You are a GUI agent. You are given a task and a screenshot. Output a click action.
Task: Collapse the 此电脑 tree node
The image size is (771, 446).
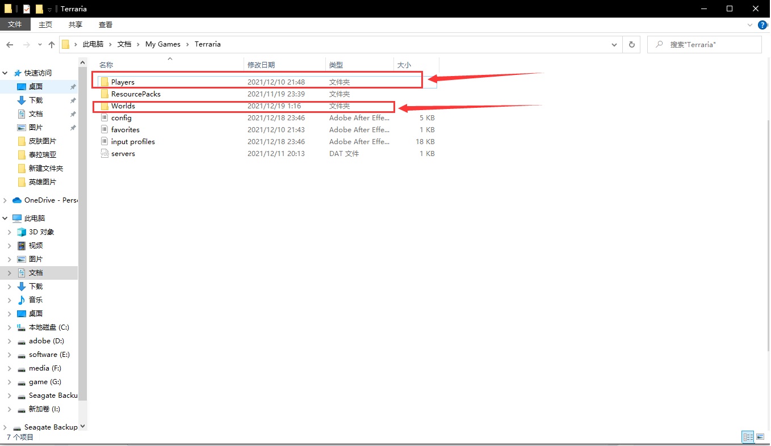pos(5,218)
